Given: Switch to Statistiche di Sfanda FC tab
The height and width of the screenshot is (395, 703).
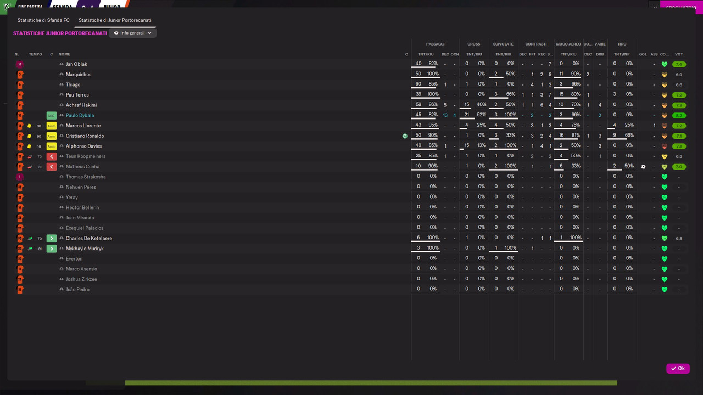Looking at the screenshot, I should pyautogui.click(x=43, y=20).
